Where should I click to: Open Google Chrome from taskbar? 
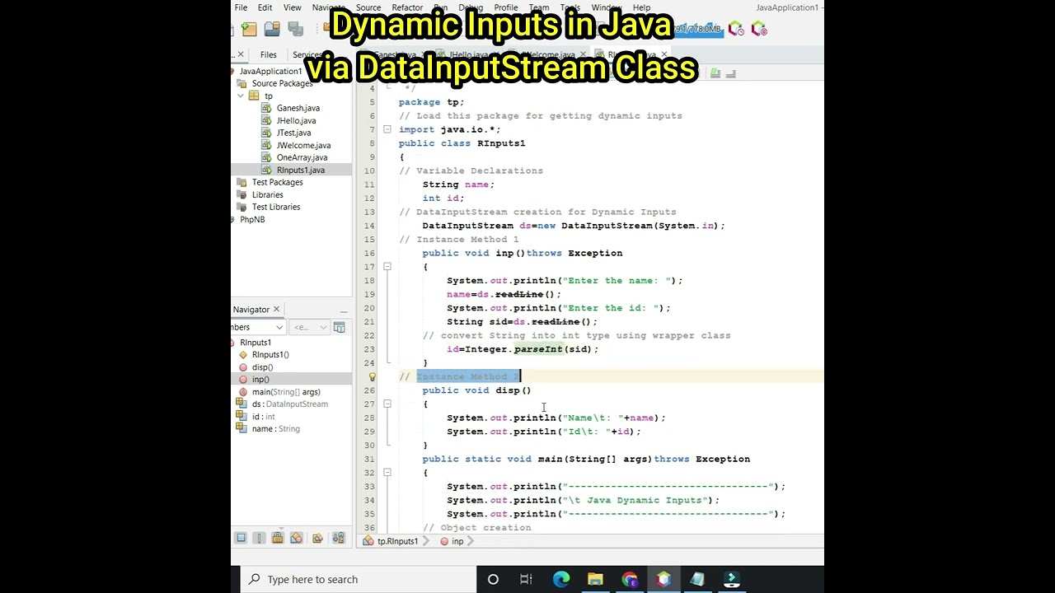coord(630,579)
